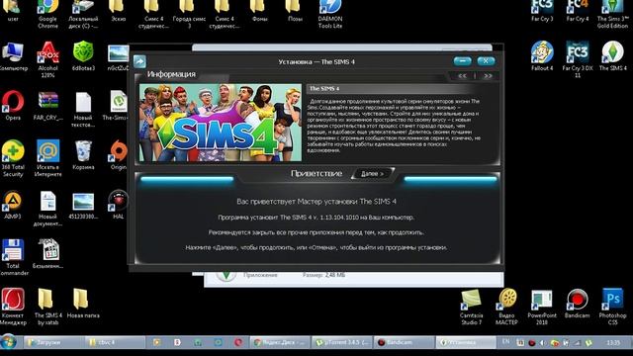Open the Новый текстовый document icon
The image size is (633, 356).
[x=83, y=109]
